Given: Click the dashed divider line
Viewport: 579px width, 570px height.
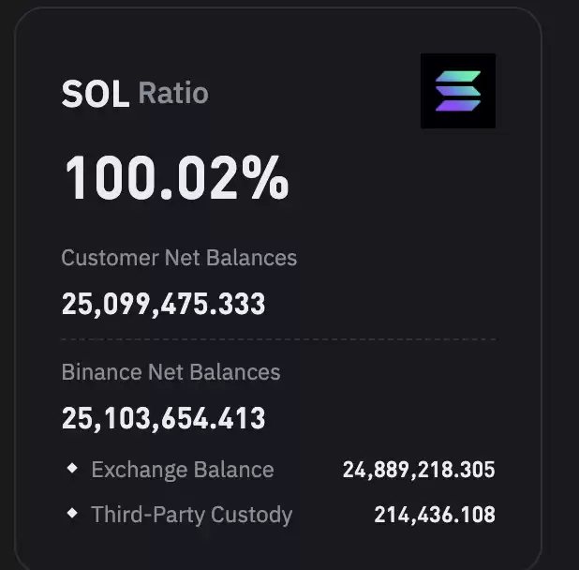Looking at the screenshot, I should coord(279,338).
